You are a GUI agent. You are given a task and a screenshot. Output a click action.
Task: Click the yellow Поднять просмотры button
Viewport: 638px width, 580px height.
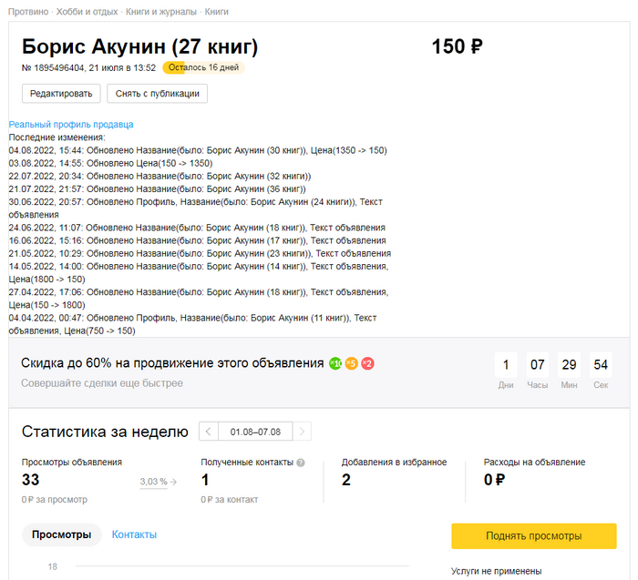534,535
